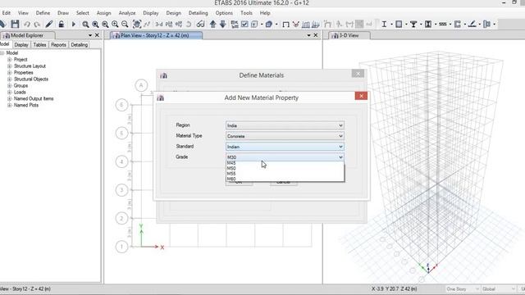This screenshot has height=295, width=525.
Task: Expand the Named Plots tree node
Action: [x=9, y=105]
